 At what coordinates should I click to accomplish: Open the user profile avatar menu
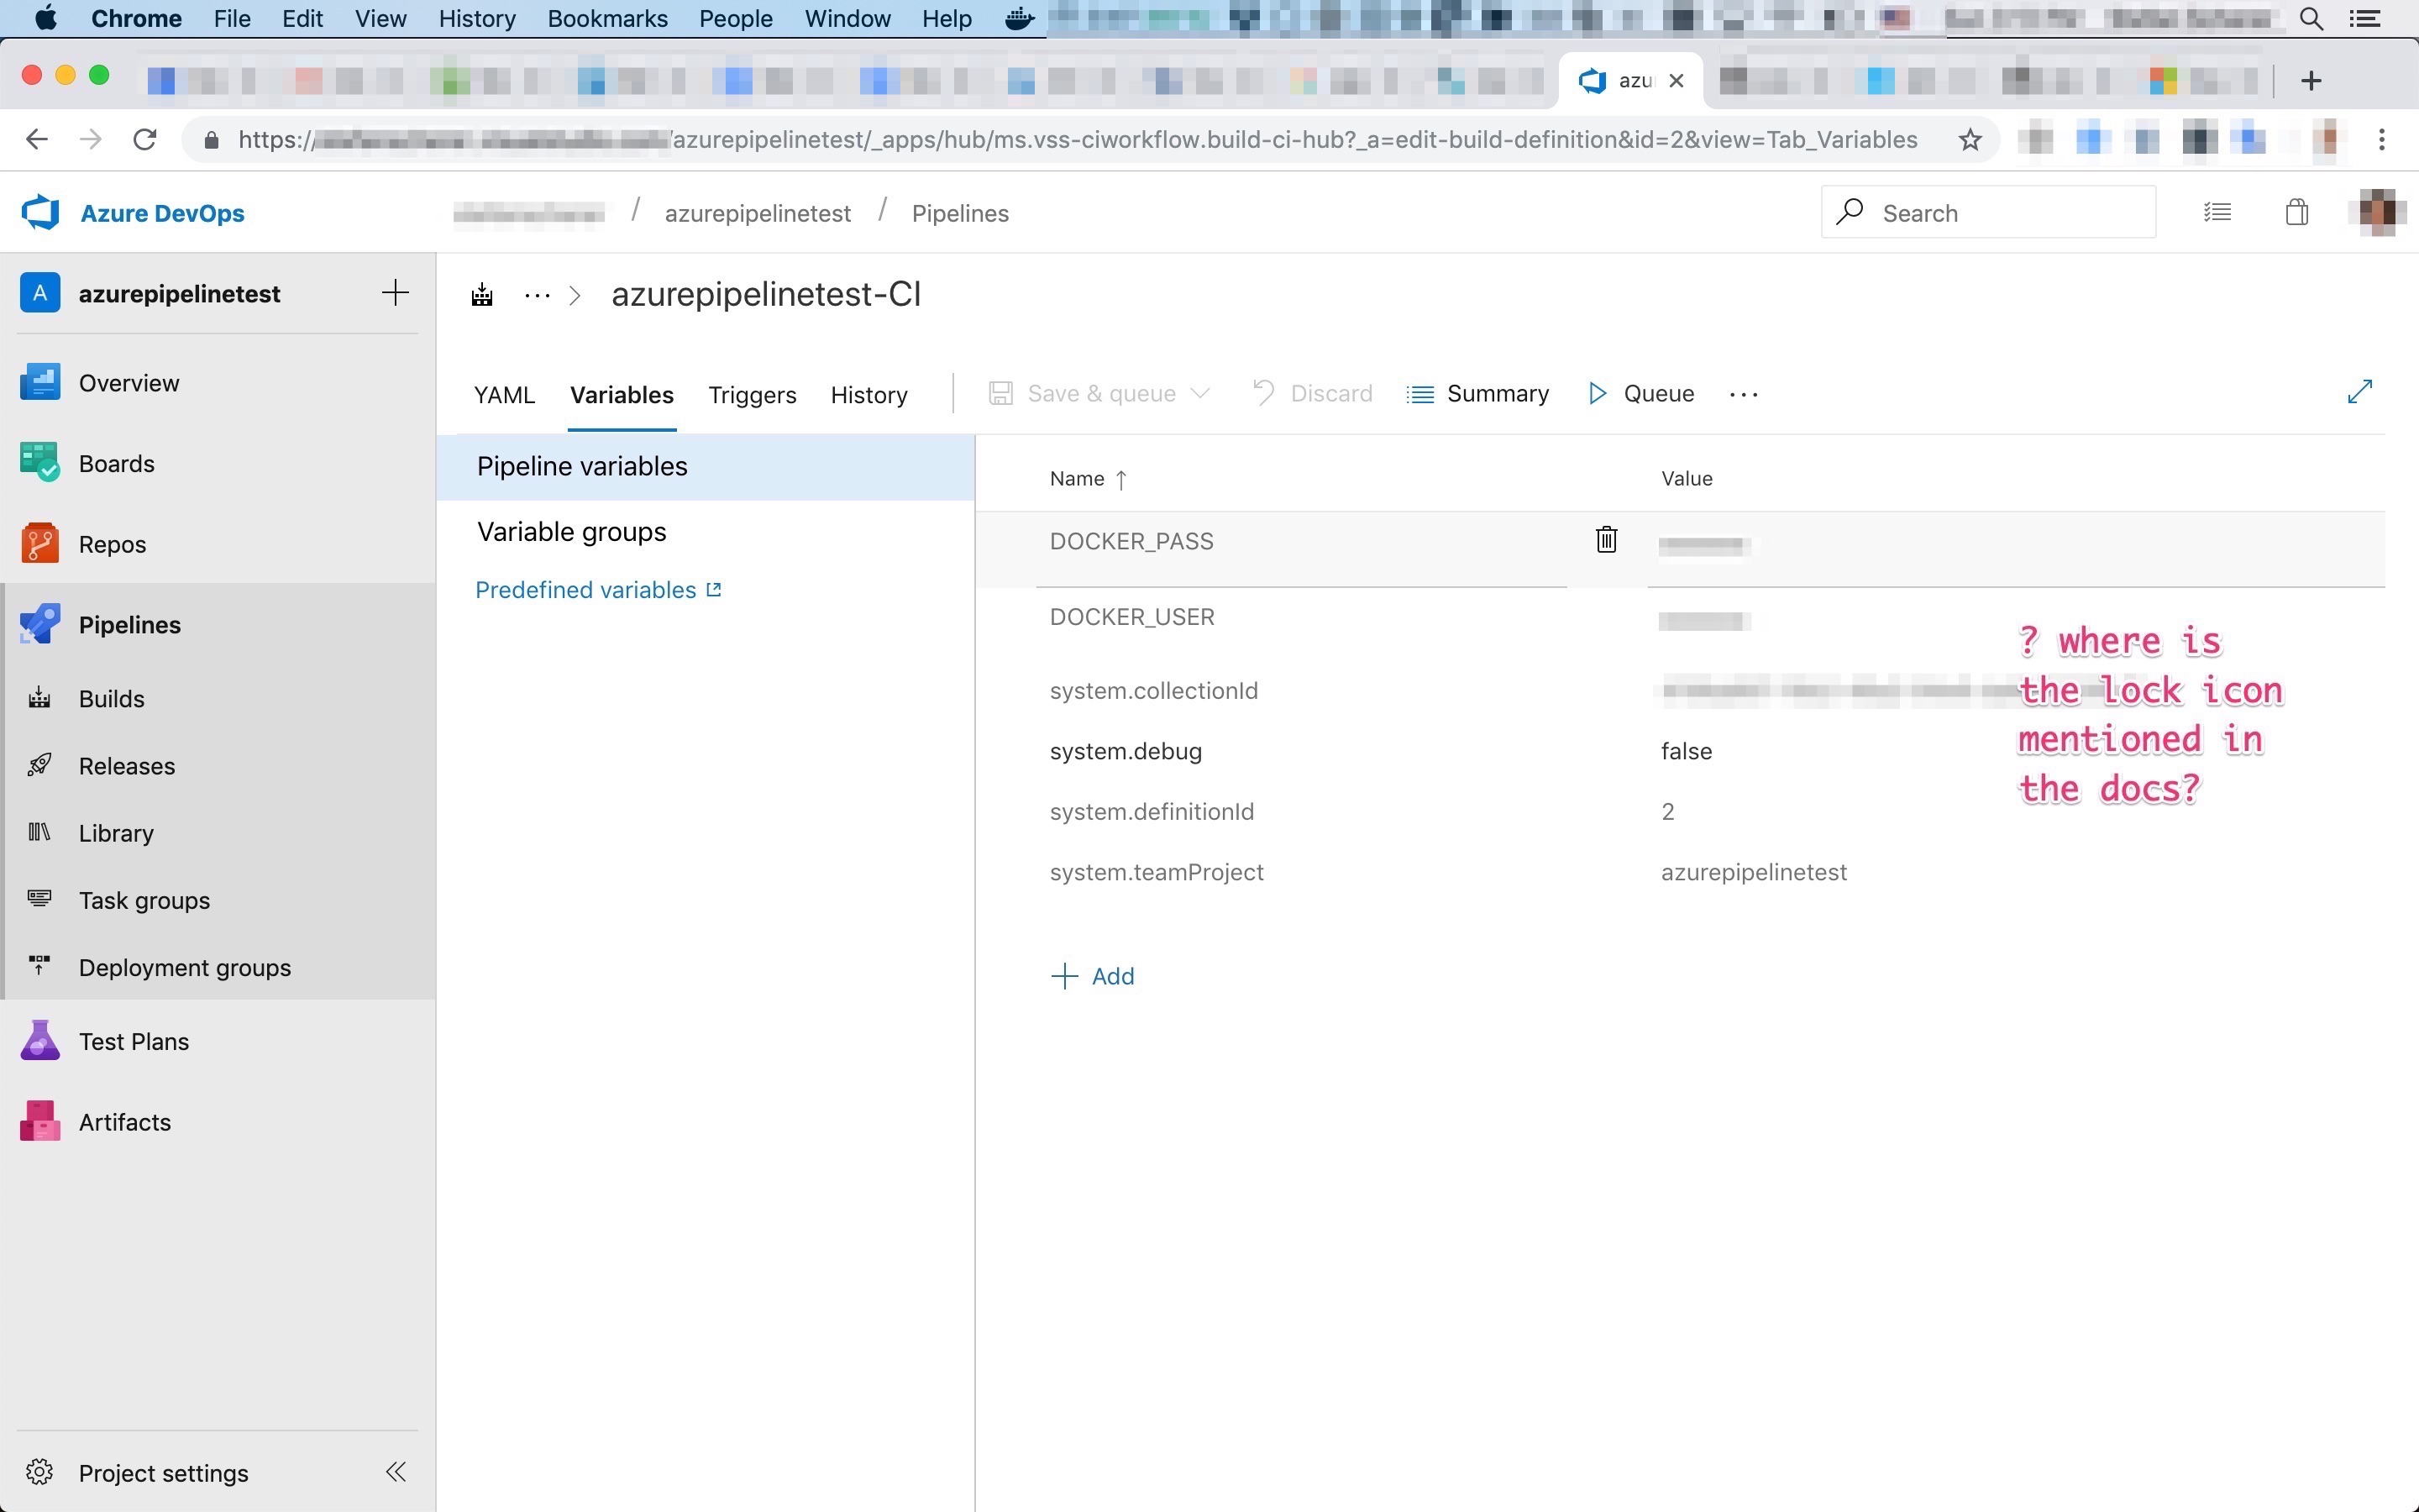(2377, 213)
